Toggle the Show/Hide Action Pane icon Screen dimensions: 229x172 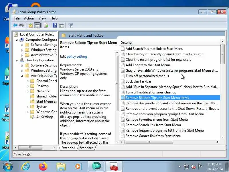point(62,26)
